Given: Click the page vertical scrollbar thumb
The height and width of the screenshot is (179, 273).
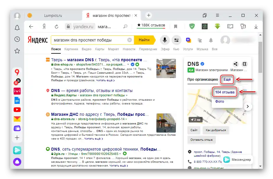Looking at the screenshot, I should 260,57.
